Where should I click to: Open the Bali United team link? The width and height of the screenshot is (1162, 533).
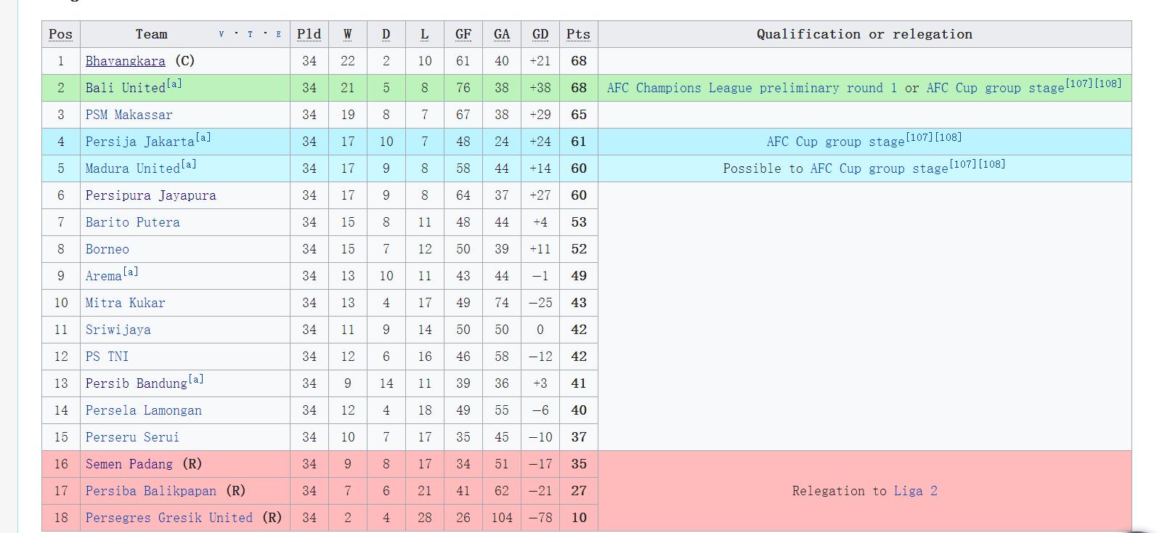125,89
